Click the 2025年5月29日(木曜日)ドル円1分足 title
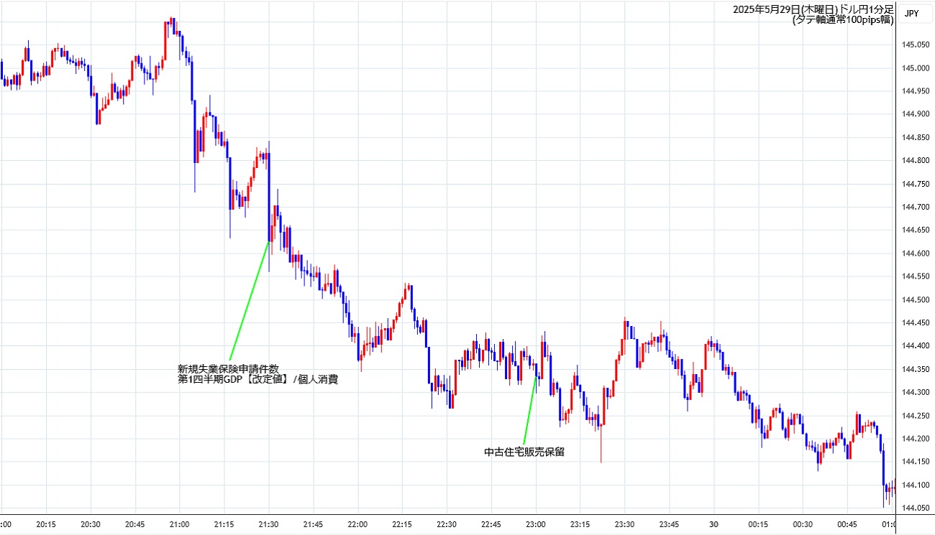 [x=813, y=9]
